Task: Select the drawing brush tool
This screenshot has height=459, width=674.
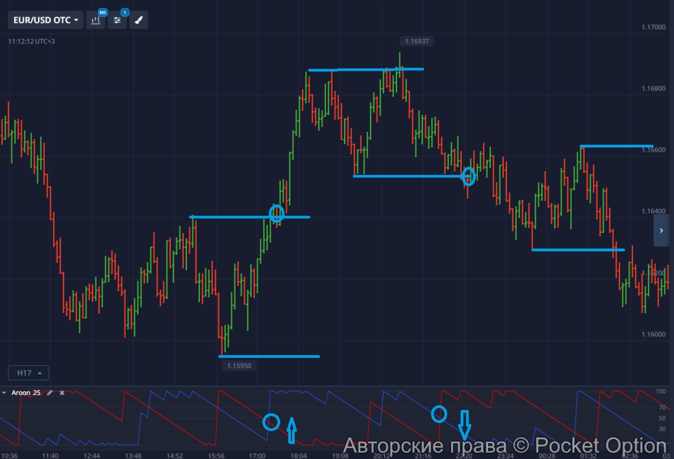Action: tap(139, 20)
